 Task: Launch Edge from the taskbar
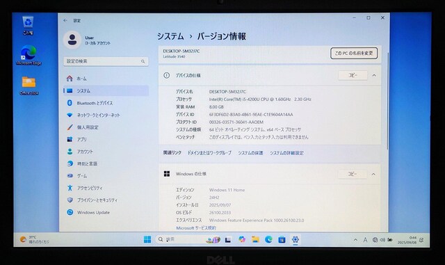[268, 239]
